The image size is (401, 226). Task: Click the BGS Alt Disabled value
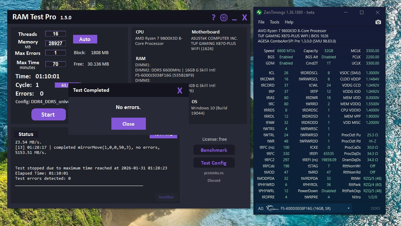click(x=329, y=57)
